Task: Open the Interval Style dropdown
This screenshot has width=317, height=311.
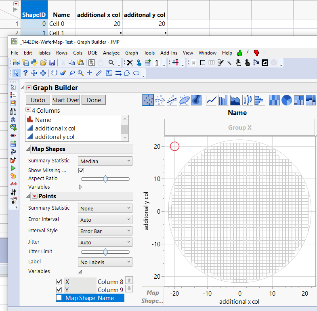Action: click(105, 231)
